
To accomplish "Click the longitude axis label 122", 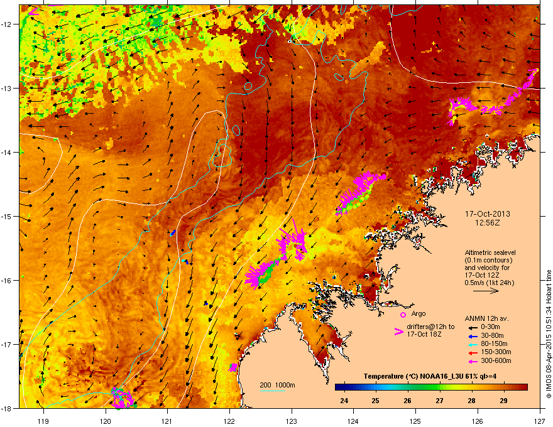I will [x=229, y=421].
